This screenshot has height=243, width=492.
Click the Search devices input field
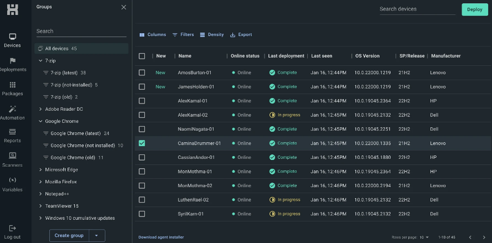(416, 9)
